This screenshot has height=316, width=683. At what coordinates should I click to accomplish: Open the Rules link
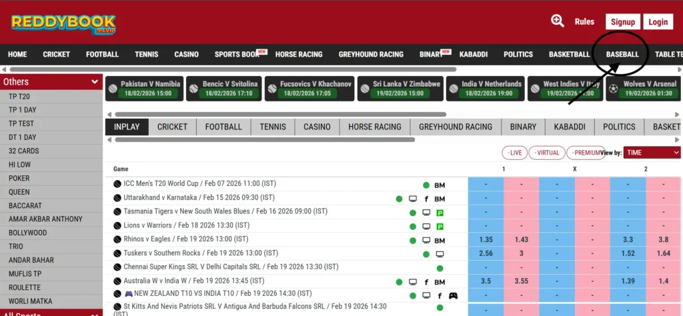[x=584, y=22]
